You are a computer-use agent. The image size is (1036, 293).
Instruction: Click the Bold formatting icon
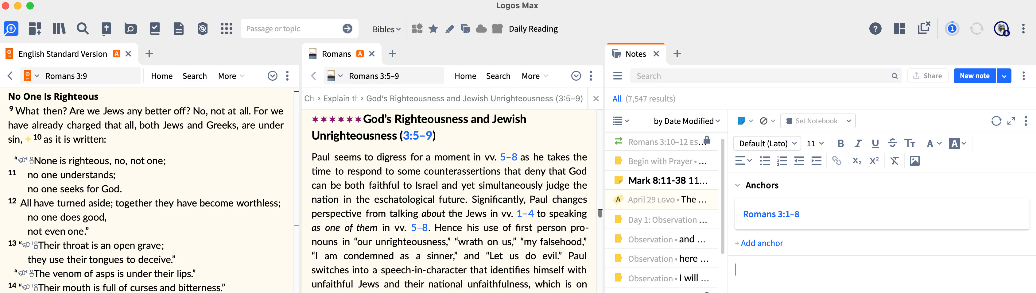(840, 144)
